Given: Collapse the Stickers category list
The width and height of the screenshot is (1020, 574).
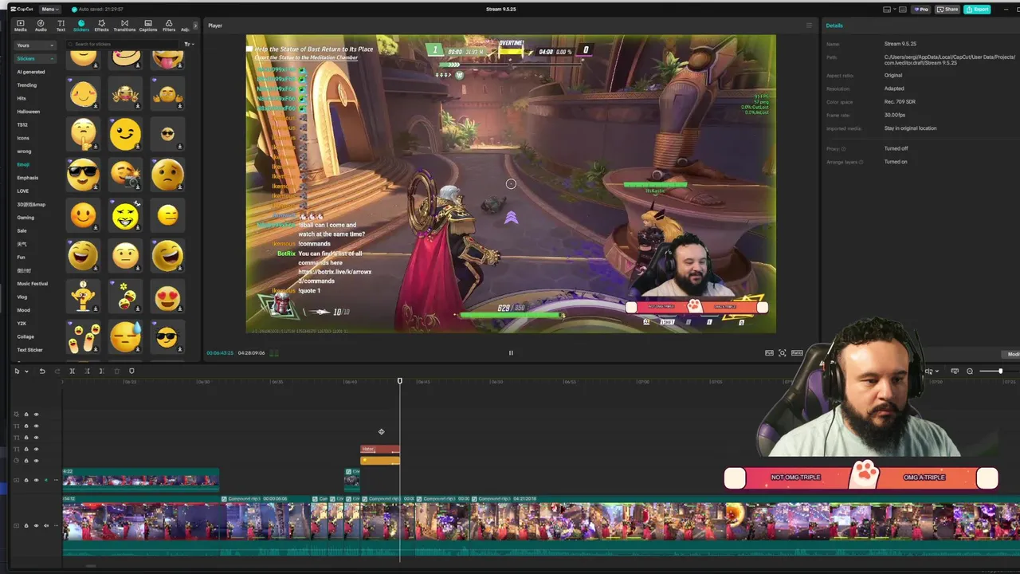Looking at the screenshot, I should tap(35, 58).
